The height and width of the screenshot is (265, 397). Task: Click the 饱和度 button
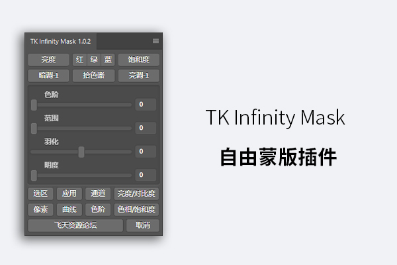point(139,60)
